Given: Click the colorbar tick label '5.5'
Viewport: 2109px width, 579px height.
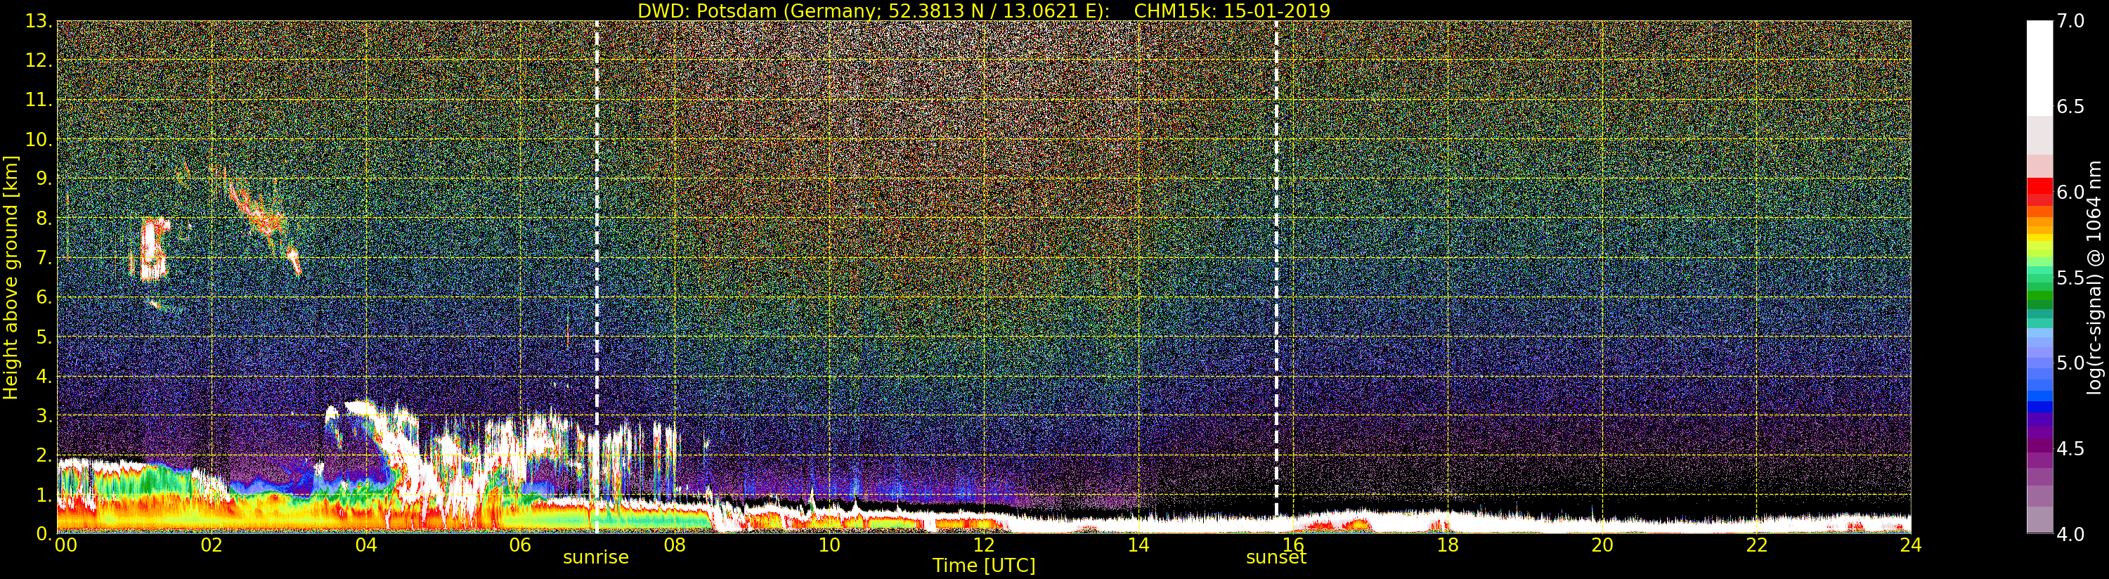Looking at the screenshot, I should (2070, 278).
